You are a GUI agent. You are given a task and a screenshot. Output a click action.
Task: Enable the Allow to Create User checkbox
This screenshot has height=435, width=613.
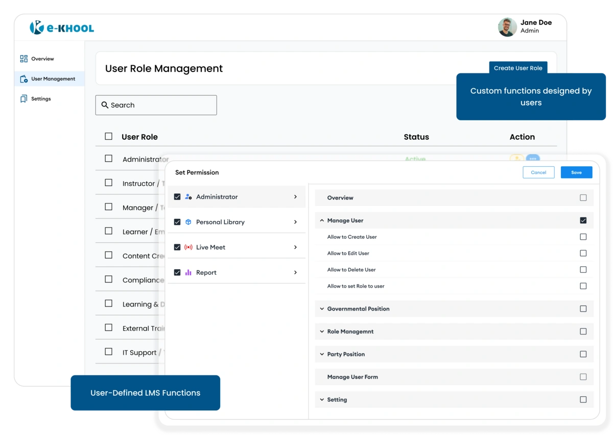click(x=583, y=237)
